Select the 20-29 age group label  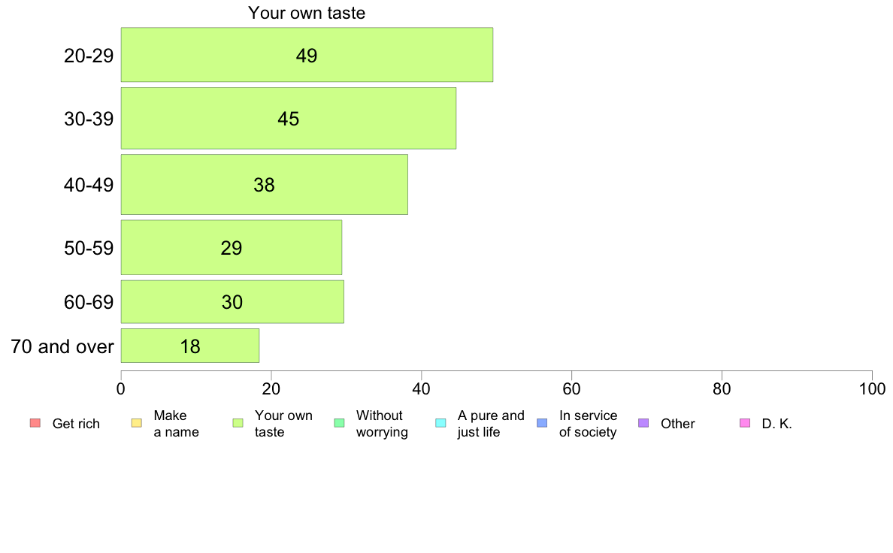[x=89, y=56]
